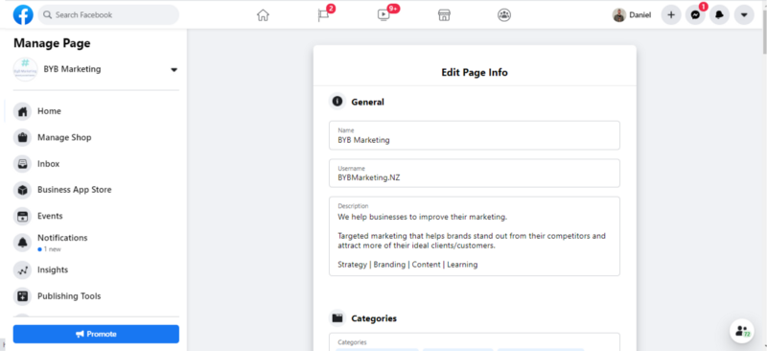Screen dimensions: 767x351
Task: Open Daniel's profile
Action: (x=632, y=15)
